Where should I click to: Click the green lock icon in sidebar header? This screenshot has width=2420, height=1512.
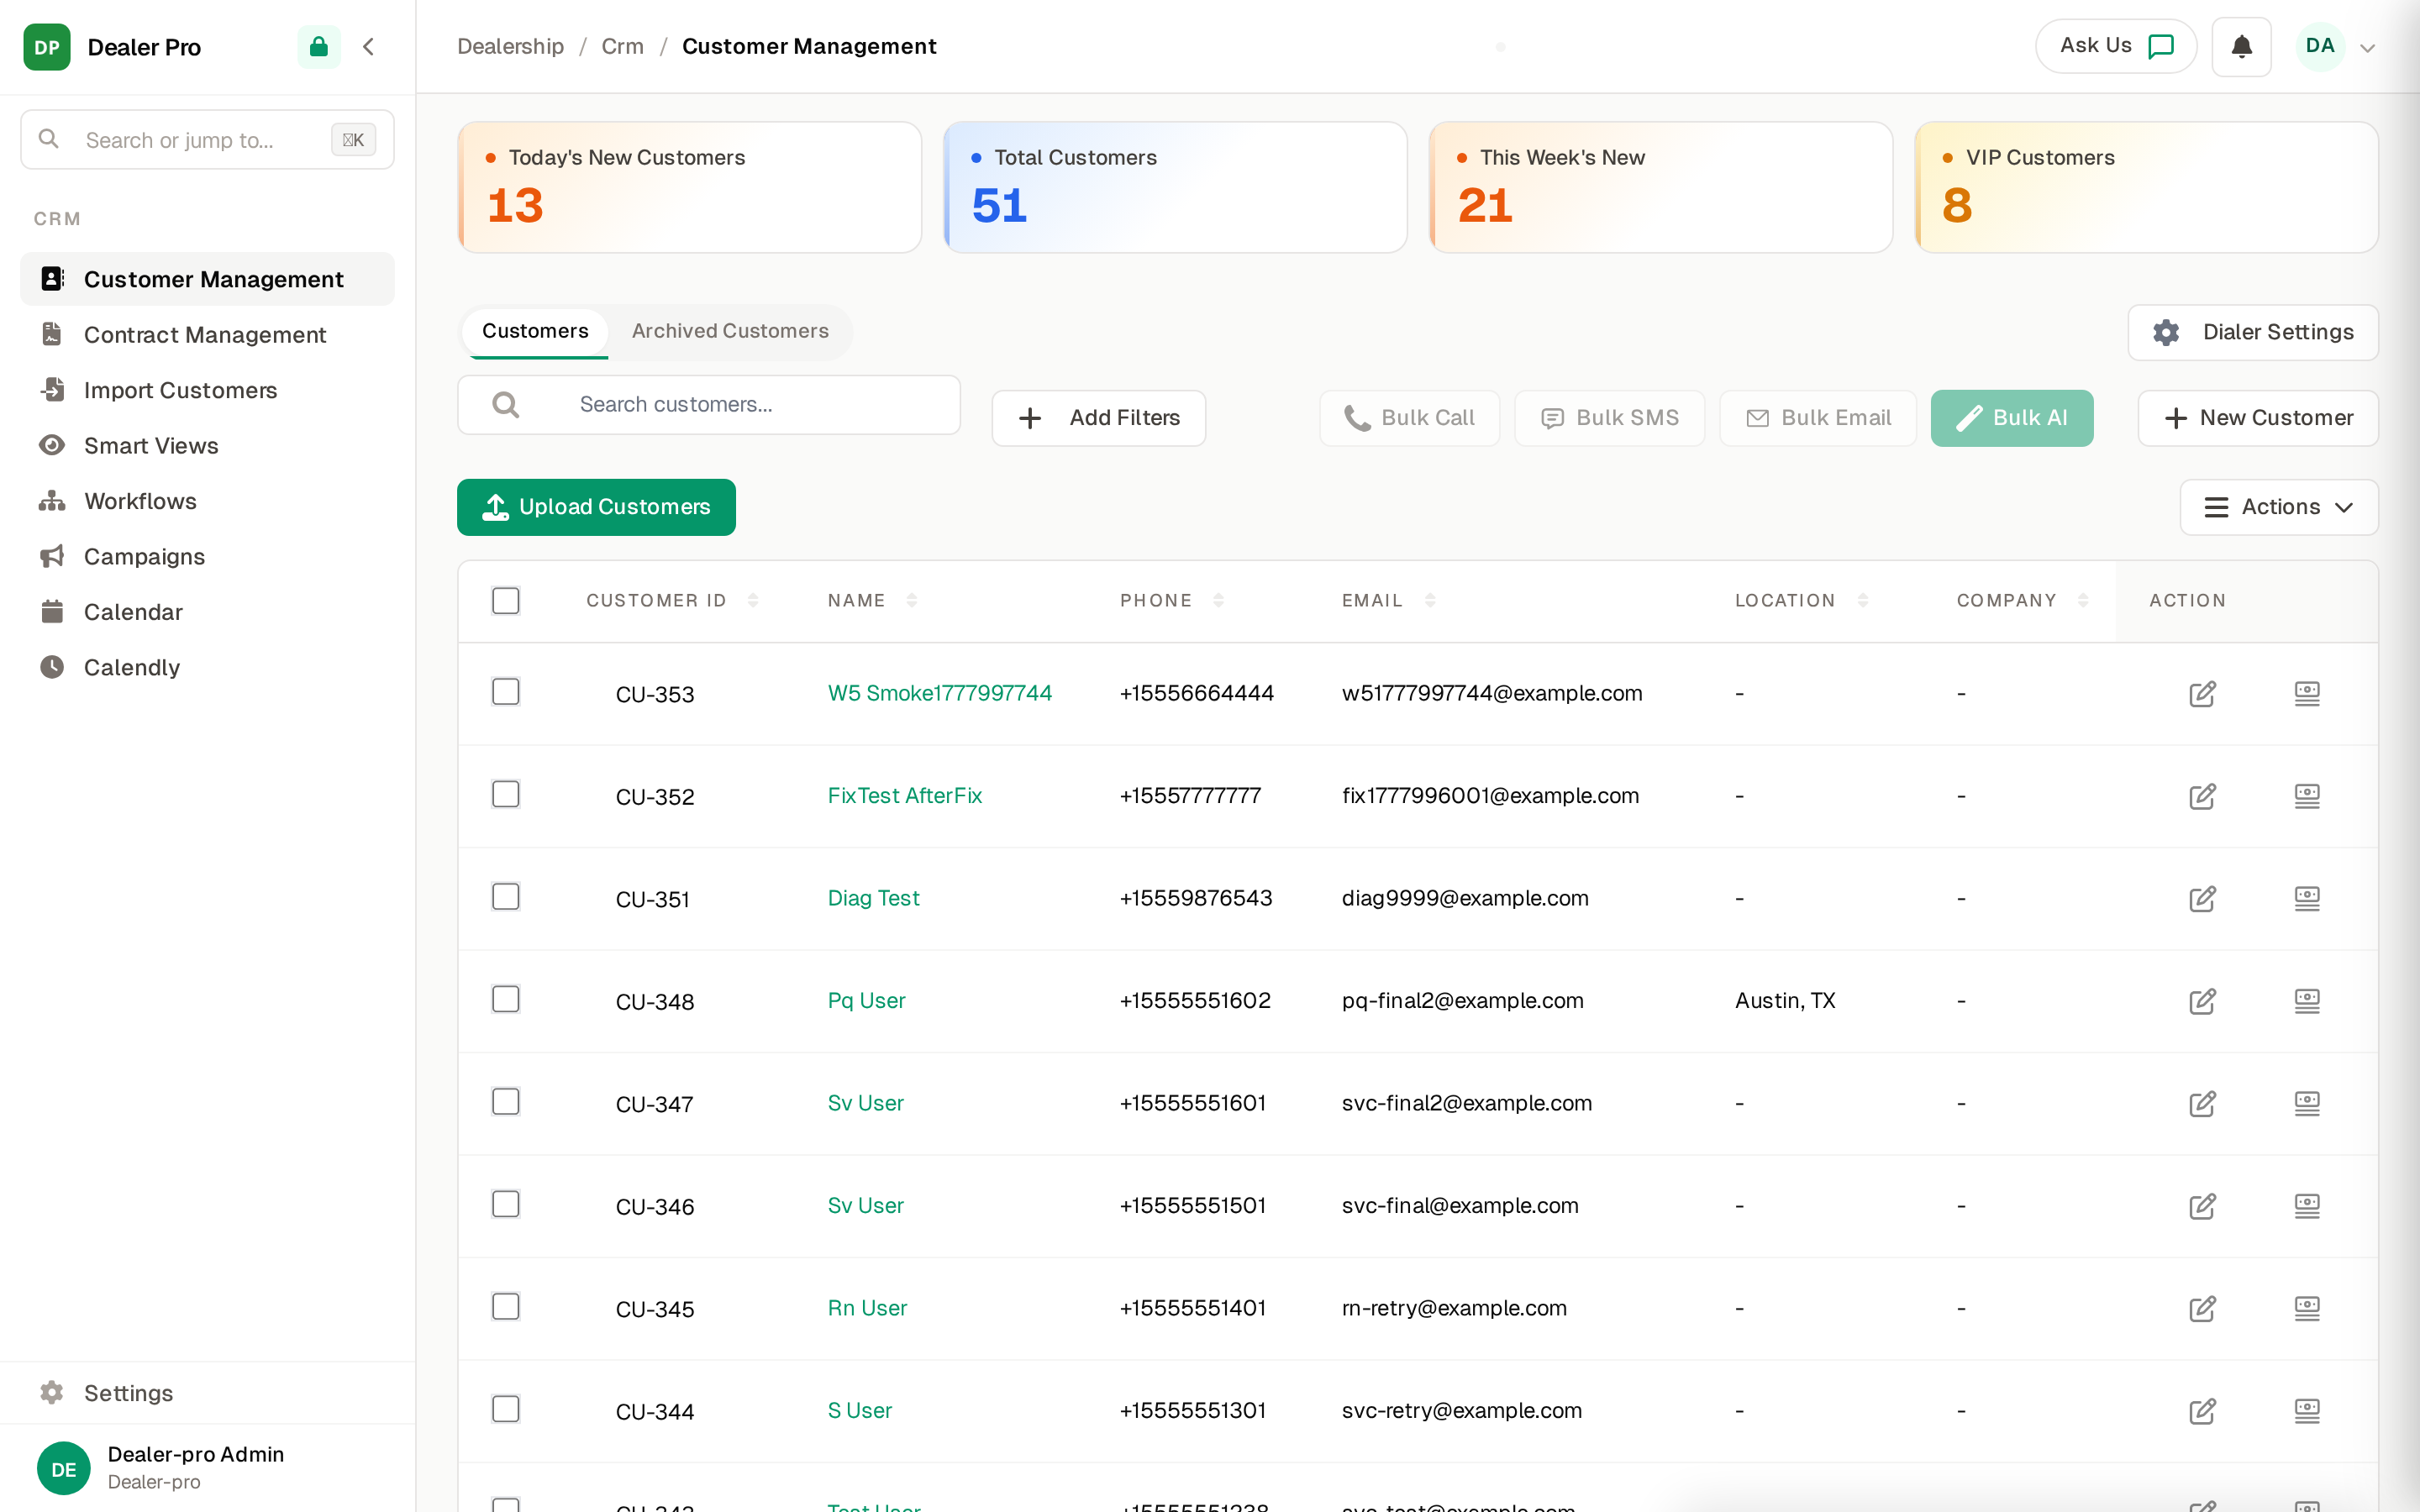click(318, 46)
